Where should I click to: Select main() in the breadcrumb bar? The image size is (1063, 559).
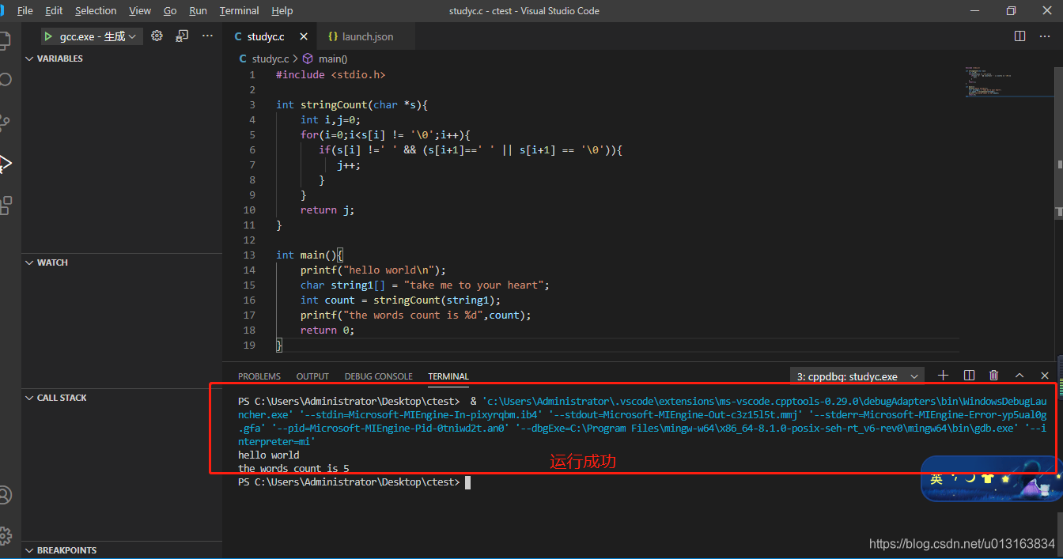point(331,58)
